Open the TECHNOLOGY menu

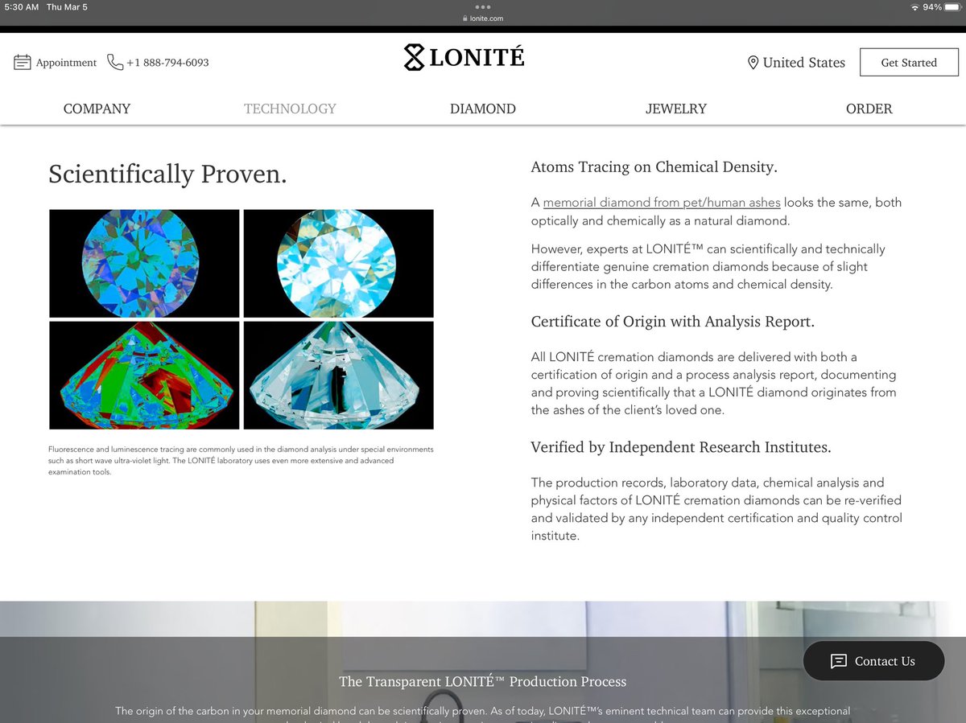coord(290,109)
